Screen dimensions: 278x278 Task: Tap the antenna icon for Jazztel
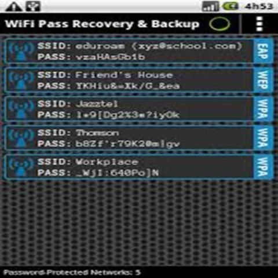tap(21, 109)
